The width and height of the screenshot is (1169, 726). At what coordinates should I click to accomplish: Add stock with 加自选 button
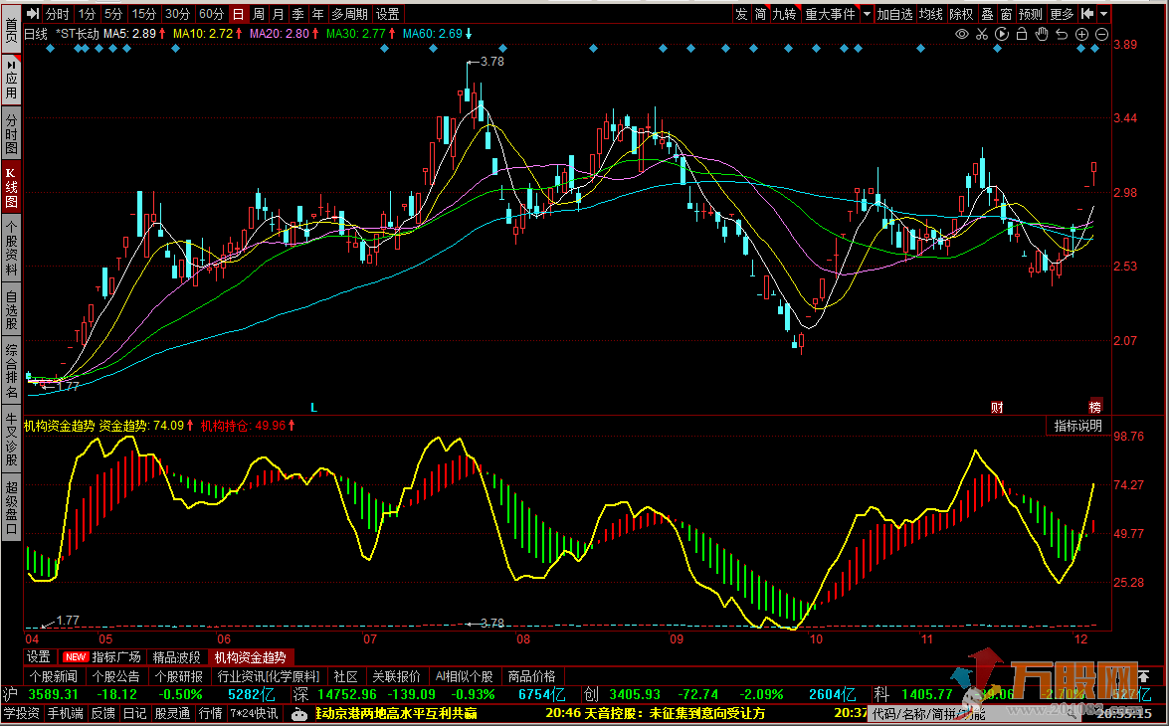(894, 13)
